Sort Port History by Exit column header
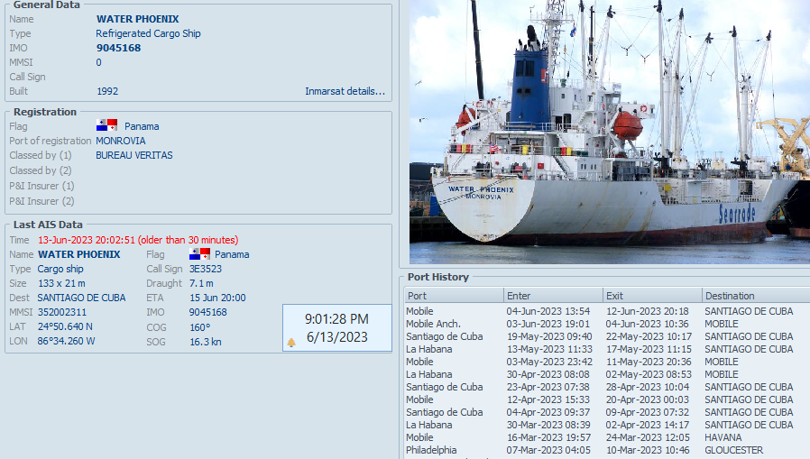Viewport: 810px width, 459px height. [x=652, y=296]
